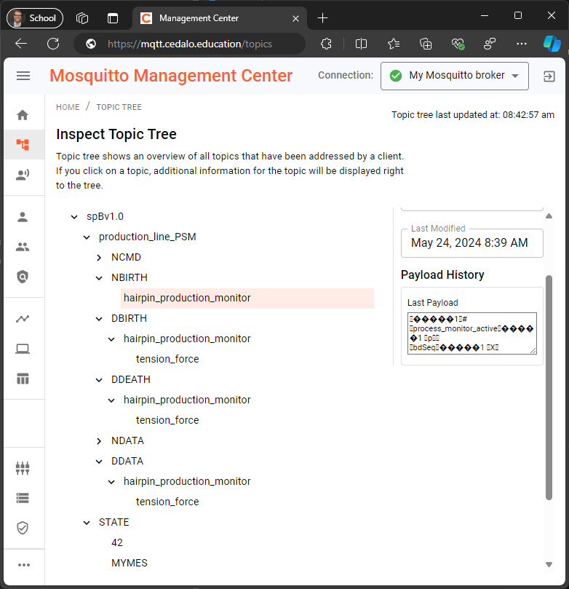Image resolution: width=569 pixels, height=589 pixels.
Task: Collapse the NBIRTH node chevron
Action: [99, 278]
